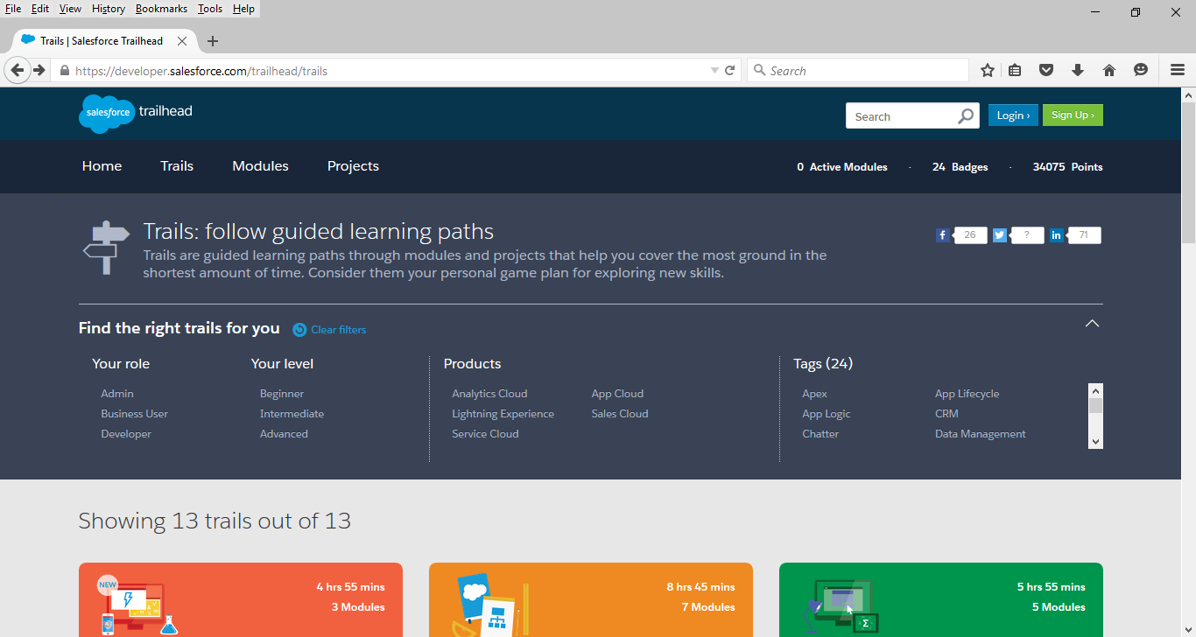Screen dimensions: 1196x637
Task: Open the File menu
Action: (x=13, y=9)
